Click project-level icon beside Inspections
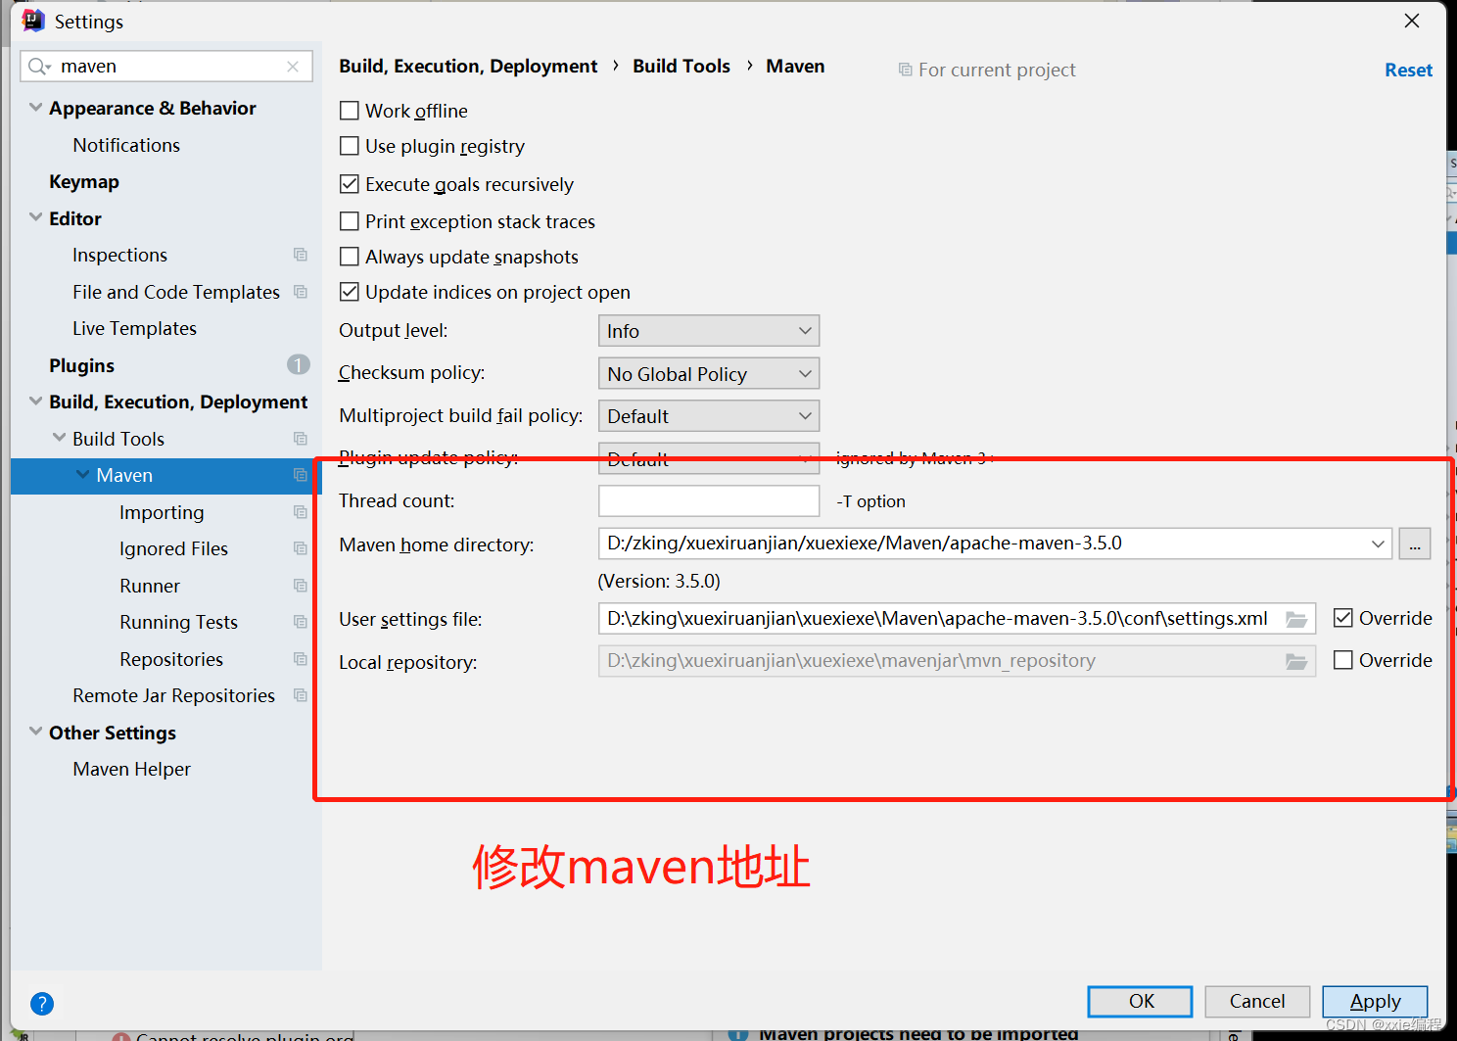This screenshot has height=1041, width=1457. click(x=301, y=255)
